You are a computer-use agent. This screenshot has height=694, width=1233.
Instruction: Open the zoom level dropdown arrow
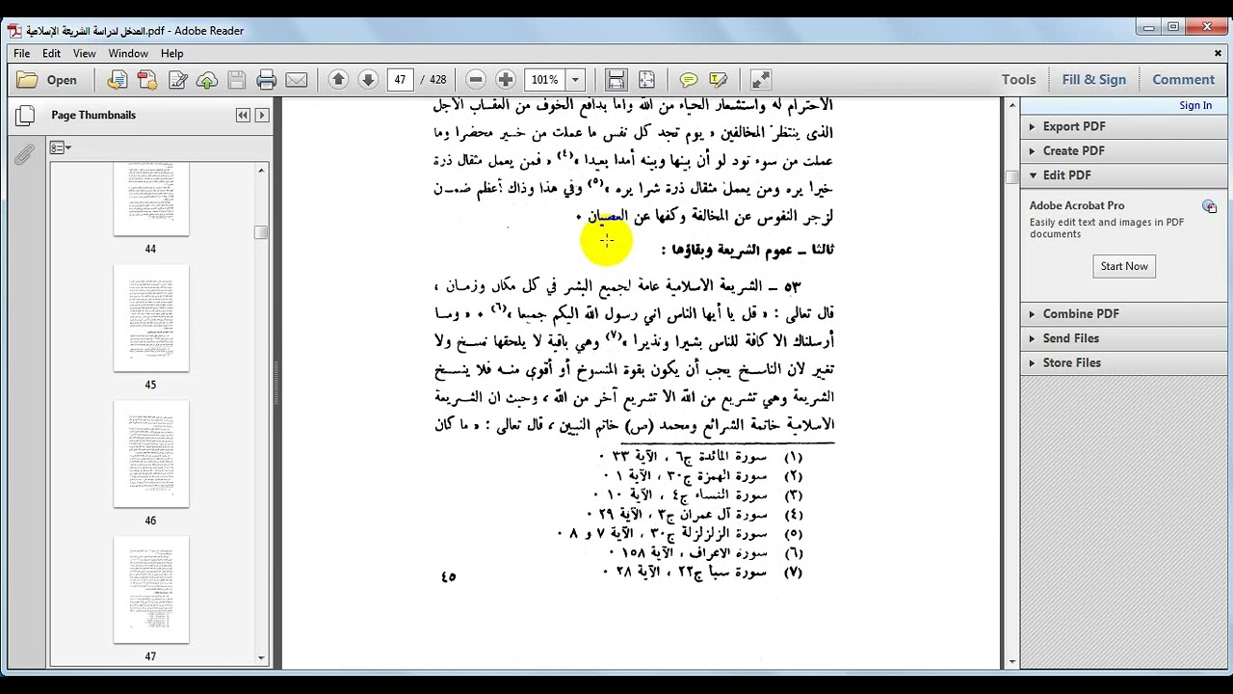[x=576, y=80]
